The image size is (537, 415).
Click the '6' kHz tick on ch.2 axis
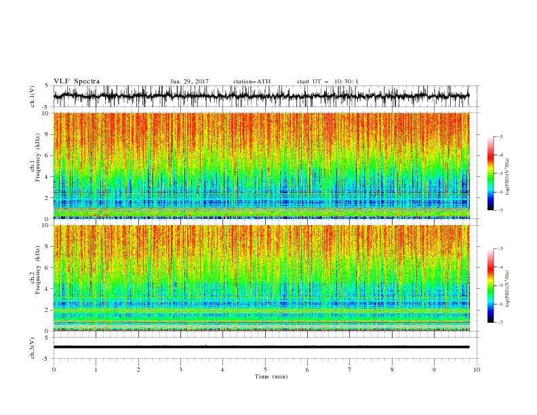tap(47, 268)
